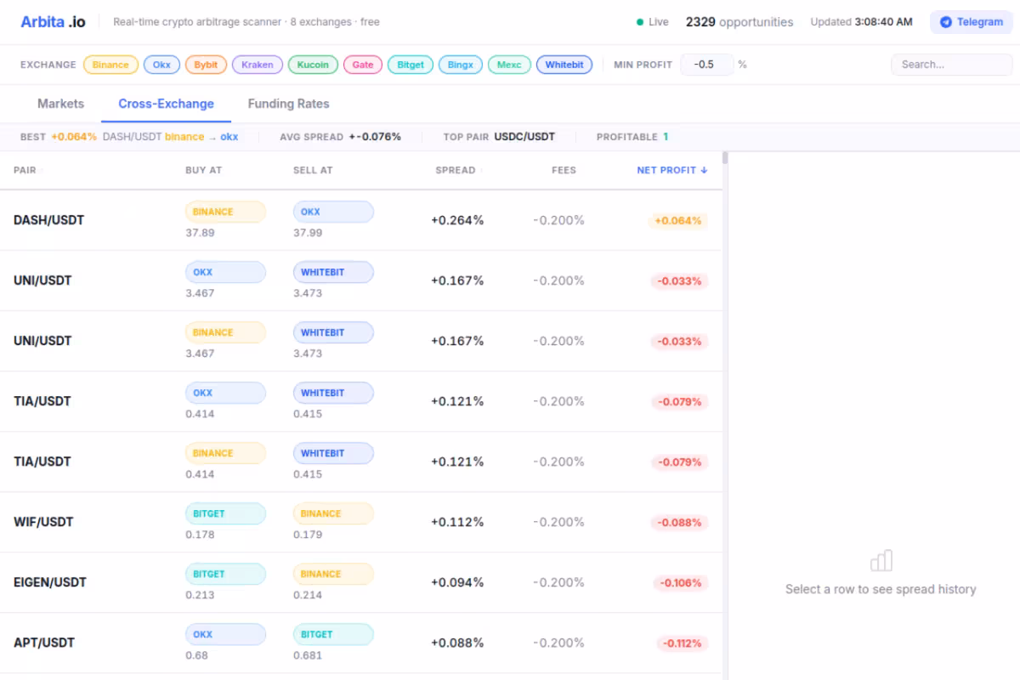Toggle the Kucoin exchange filter

coord(314,65)
